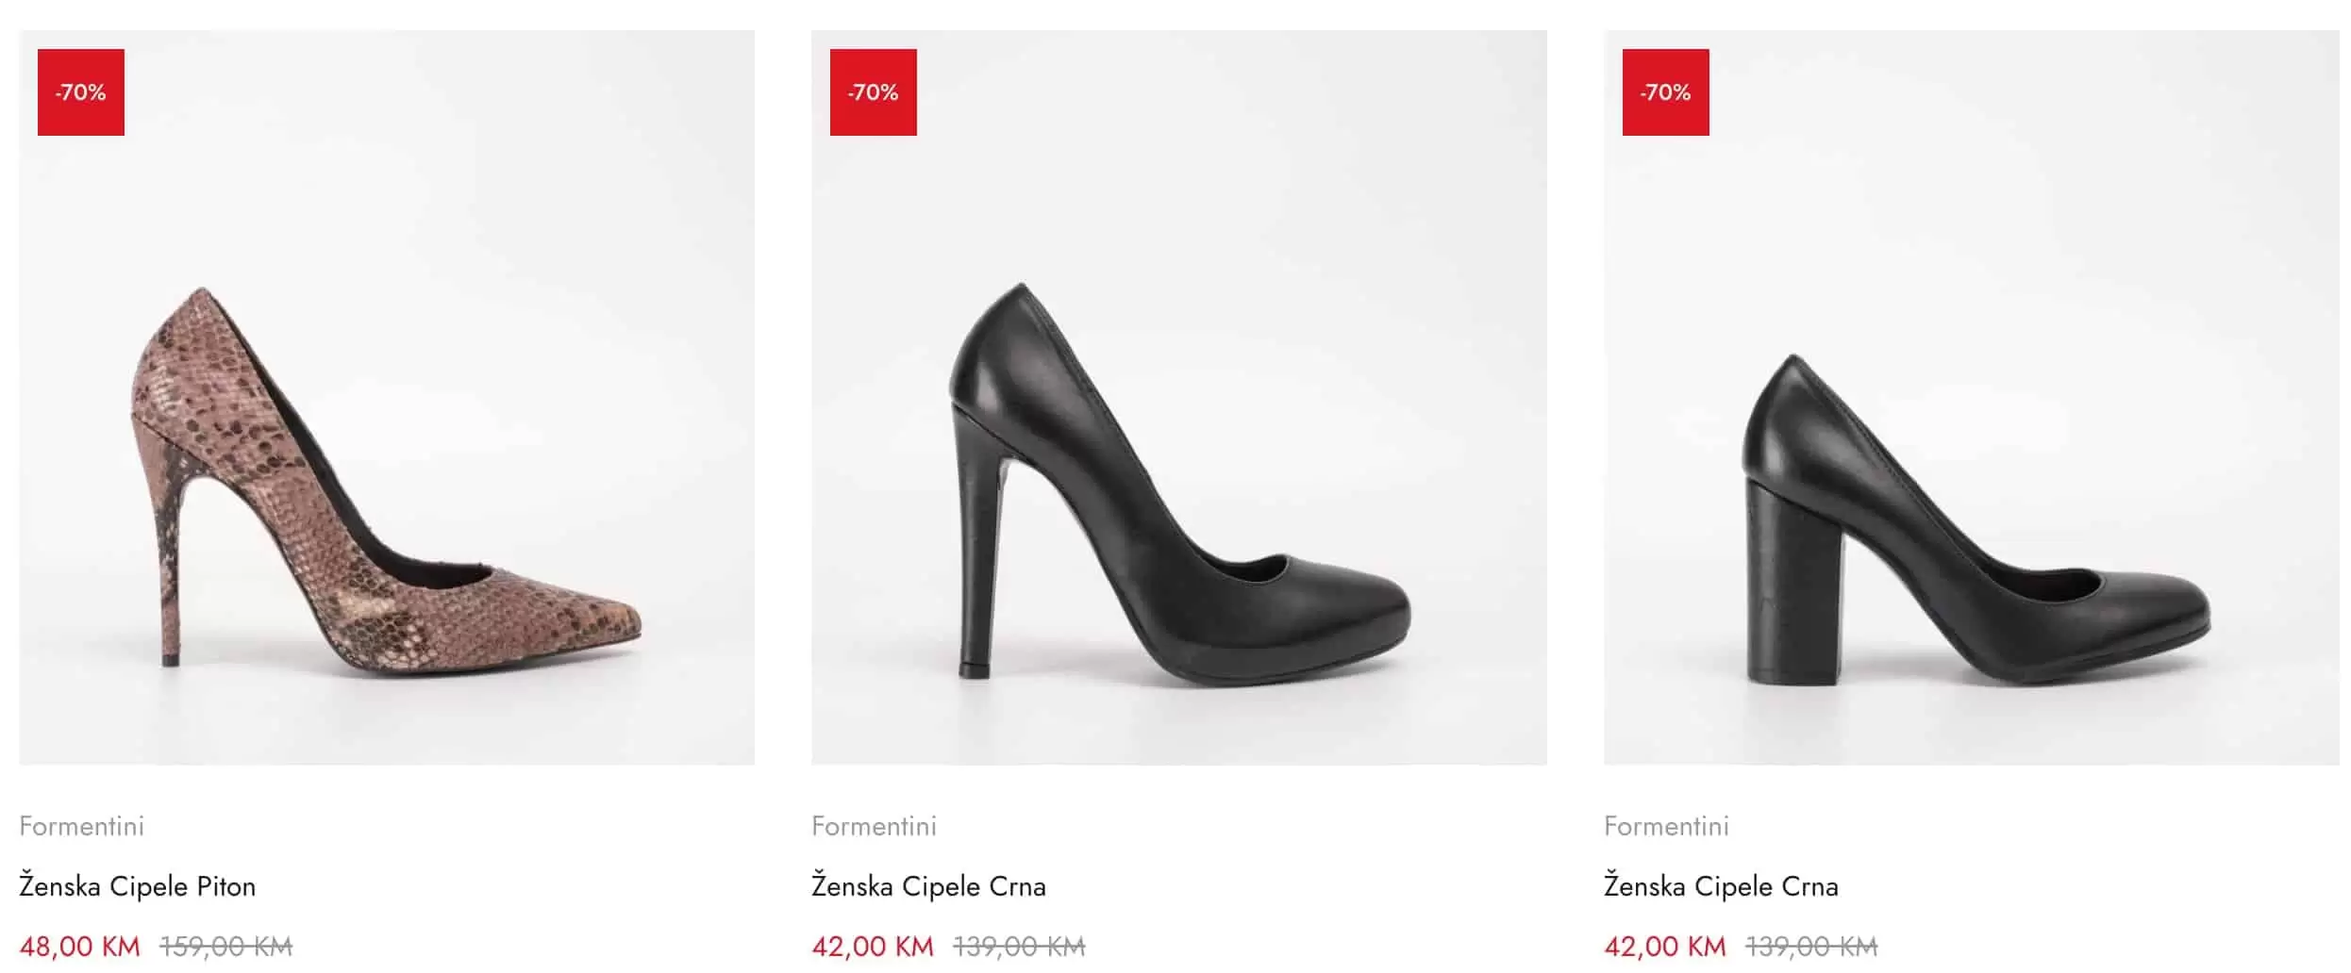Image resolution: width=2351 pixels, height=973 pixels.
Task: Open Formentini brand from the third card
Action: click(1666, 827)
